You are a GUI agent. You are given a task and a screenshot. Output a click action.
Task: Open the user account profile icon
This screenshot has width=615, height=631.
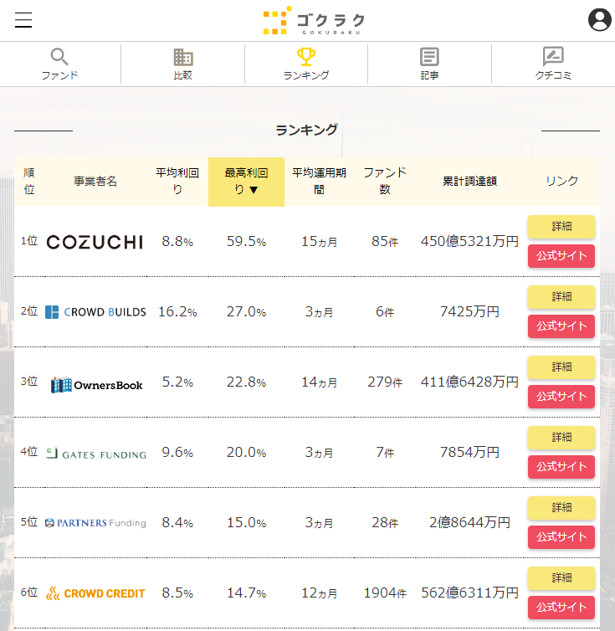pyautogui.click(x=600, y=20)
